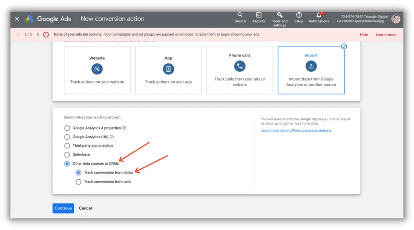The height and width of the screenshot is (230, 414).
Task: Click the Triangle Digital account text
Action: coord(364,17)
